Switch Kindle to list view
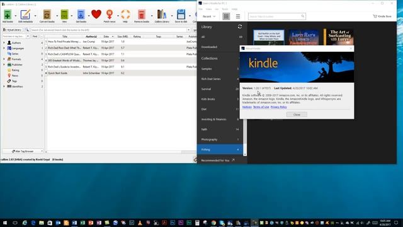The image size is (403, 227). tap(238, 16)
